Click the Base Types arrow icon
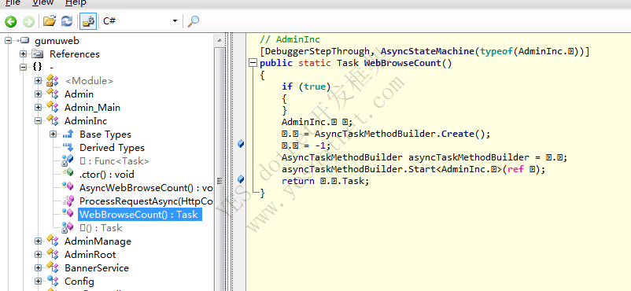Image resolution: width=631 pixels, height=291 pixels. click(x=68, y=134)
